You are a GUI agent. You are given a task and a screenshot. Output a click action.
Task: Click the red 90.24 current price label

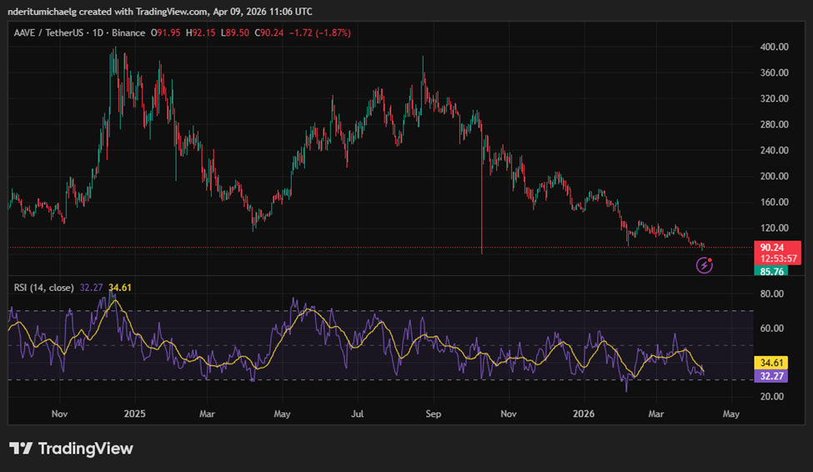pos(772,247)
